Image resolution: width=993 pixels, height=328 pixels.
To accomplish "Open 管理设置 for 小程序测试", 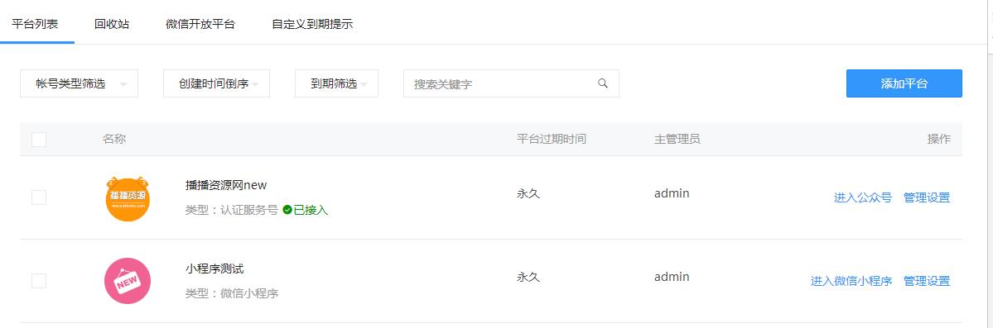I will (927, 281).
